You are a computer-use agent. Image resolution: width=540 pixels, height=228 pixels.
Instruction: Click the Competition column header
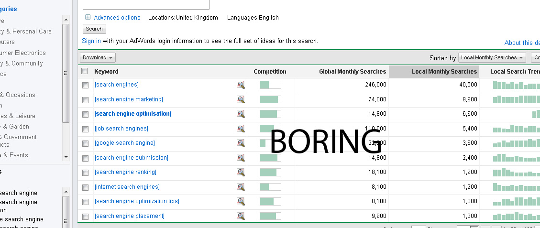tap(270, 72)
